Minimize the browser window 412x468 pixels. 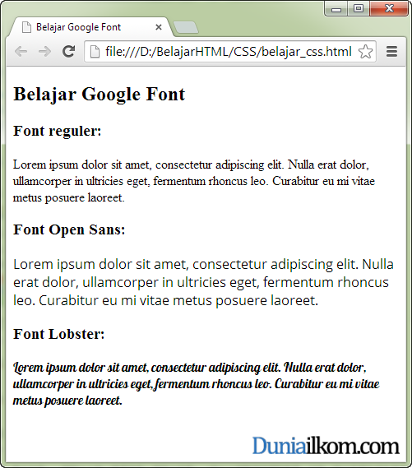coord(336,9)
